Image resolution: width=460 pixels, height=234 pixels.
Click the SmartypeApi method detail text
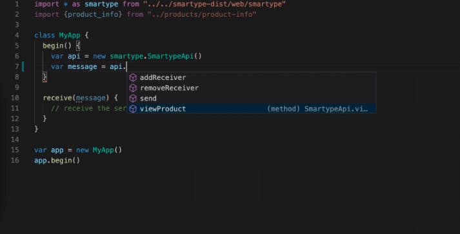pyautogui.click(x=317, y=109)
